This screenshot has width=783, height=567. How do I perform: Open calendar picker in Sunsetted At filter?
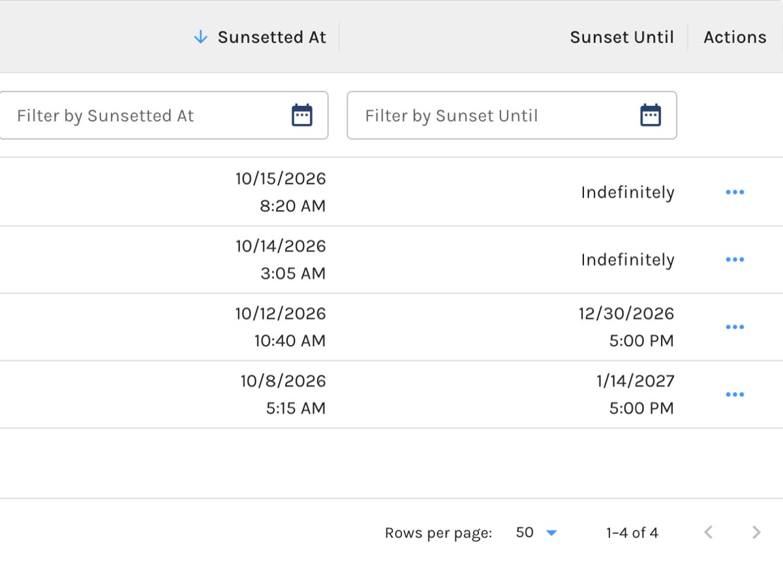point(302,116)
